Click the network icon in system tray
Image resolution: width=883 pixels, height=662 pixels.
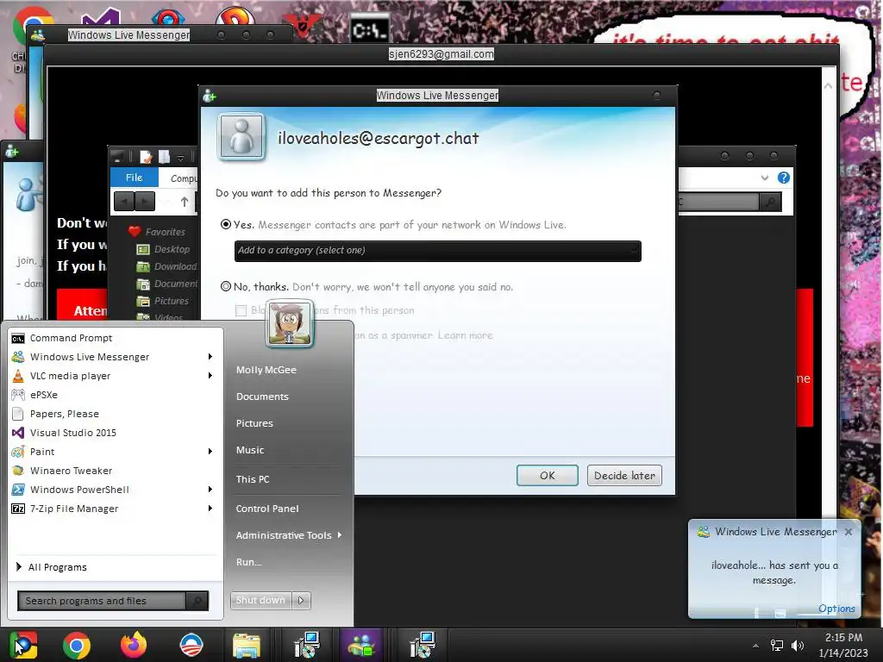point(777,646)
